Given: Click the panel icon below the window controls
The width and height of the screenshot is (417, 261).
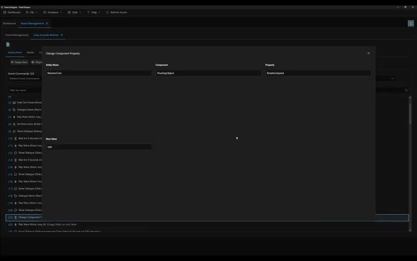Looking at the screenshot, I should [x=411, y=23].
